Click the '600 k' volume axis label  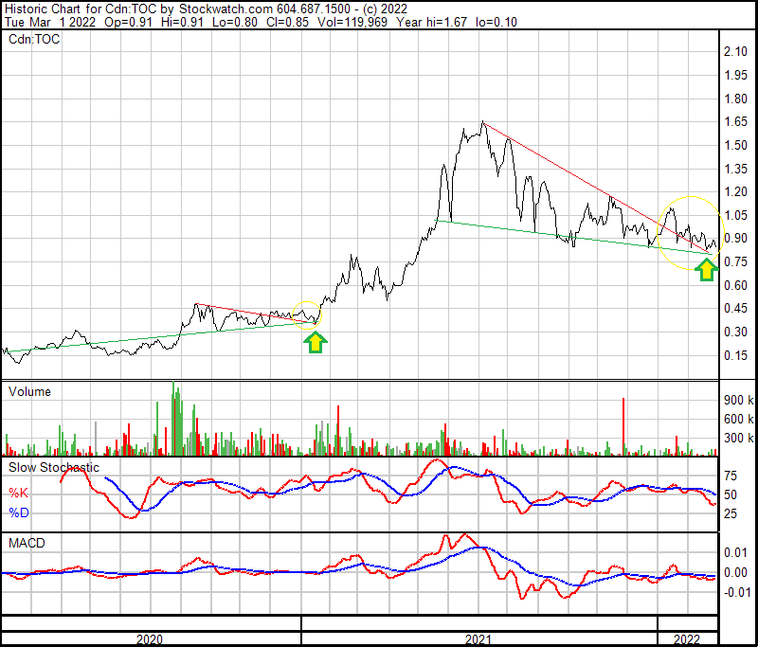pyautogui.click(x=739, y=419)
